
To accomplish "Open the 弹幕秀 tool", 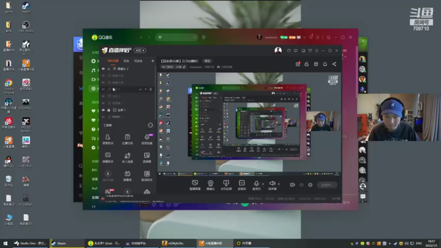I will point(127,176).
